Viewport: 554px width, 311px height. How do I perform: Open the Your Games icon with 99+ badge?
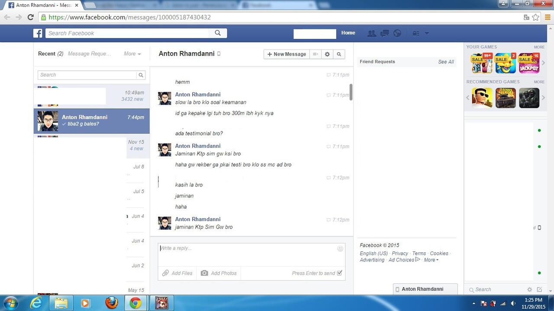coord(482,63)
